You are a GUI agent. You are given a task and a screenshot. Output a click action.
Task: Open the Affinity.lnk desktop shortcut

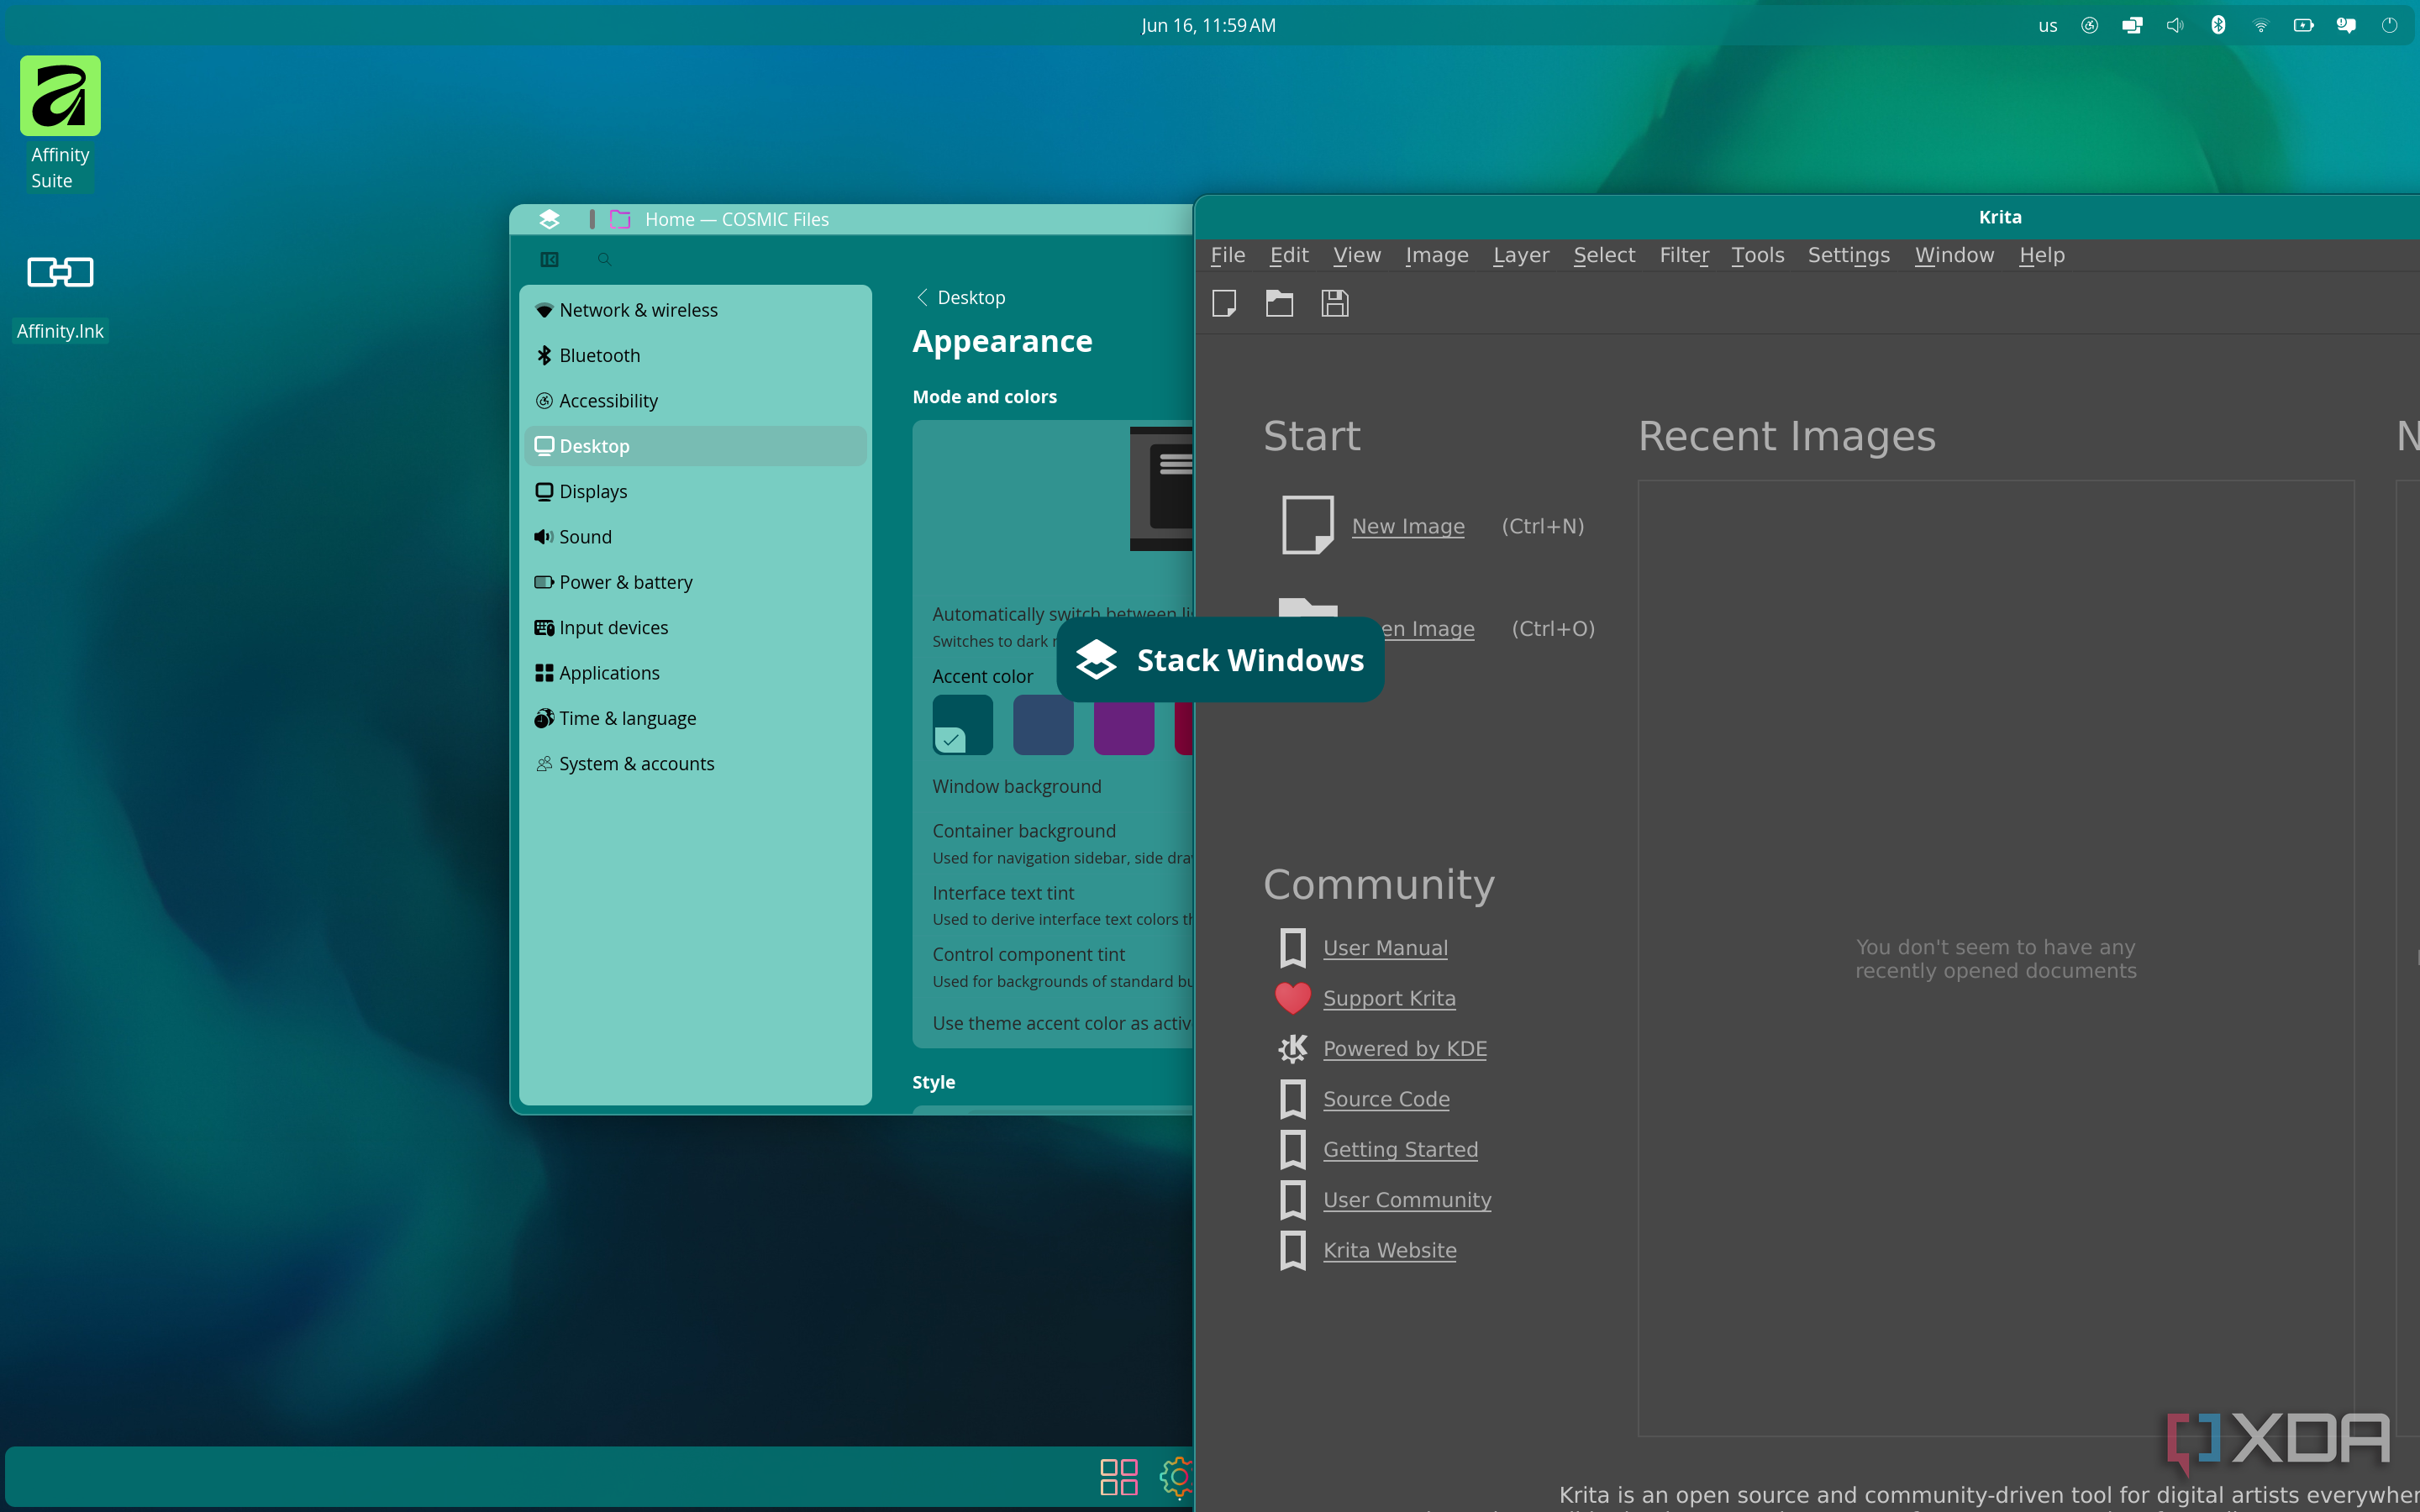[x=60, y=295]
